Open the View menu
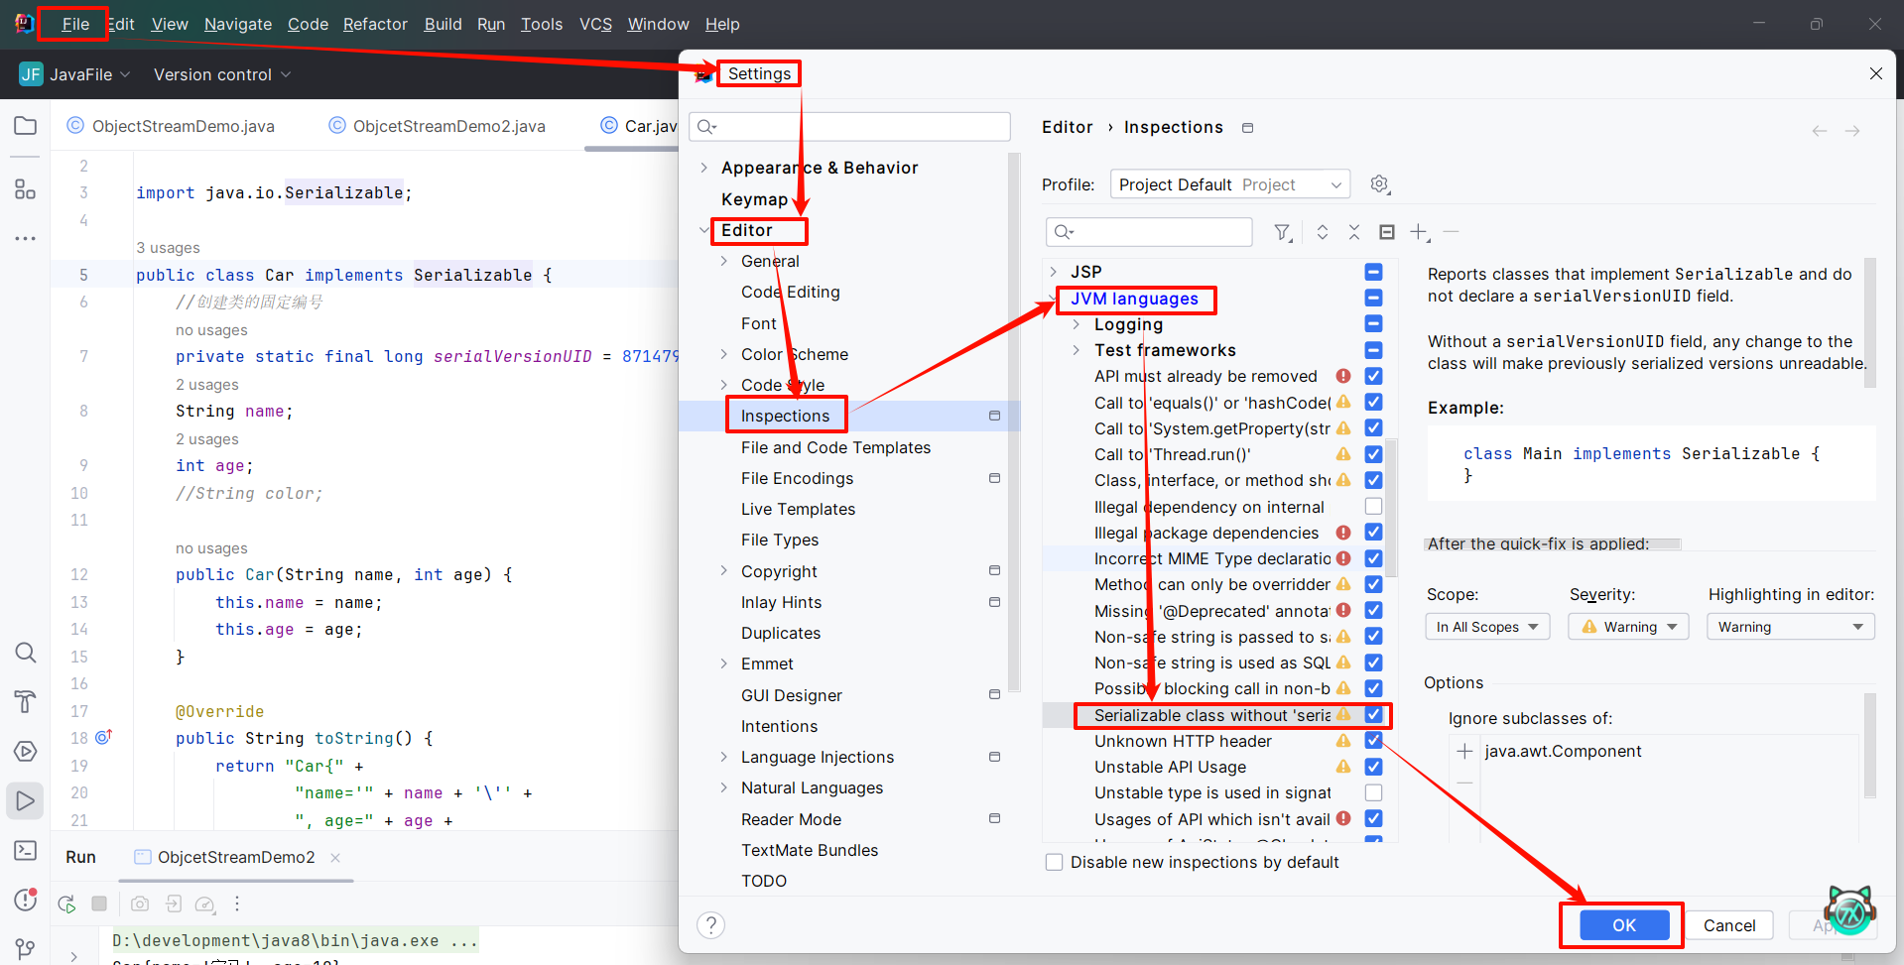The width and height of the screenshot is (1904, 965). coord(169,24)
